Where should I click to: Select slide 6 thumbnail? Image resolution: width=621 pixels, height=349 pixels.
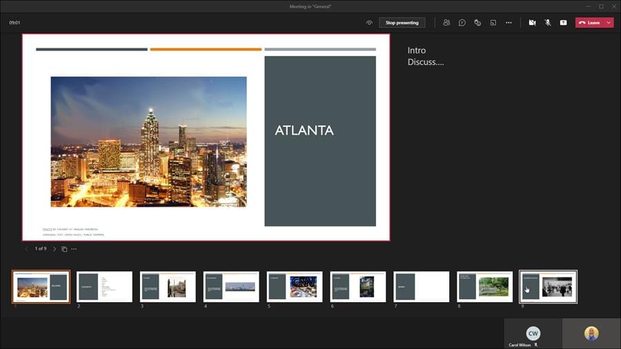pyautogui.click(x=358, y=287)
